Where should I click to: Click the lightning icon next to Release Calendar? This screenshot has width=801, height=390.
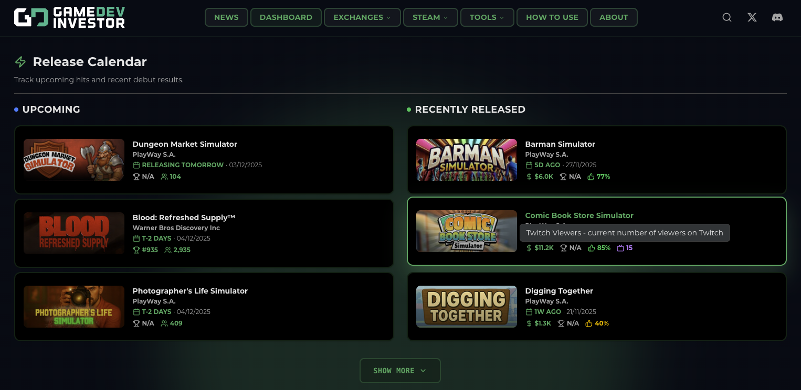20,61
